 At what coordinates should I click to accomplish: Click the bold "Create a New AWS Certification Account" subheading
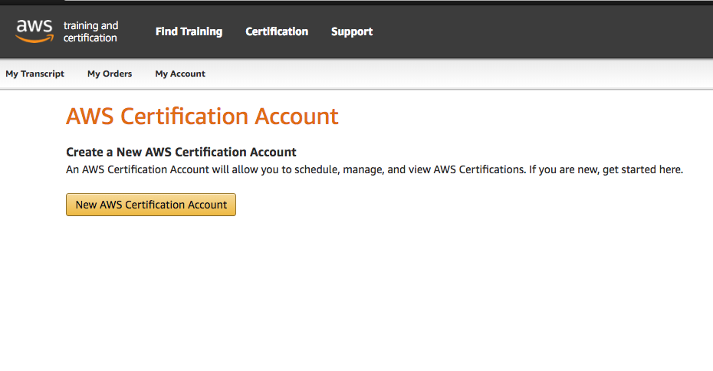pos(181,152)
